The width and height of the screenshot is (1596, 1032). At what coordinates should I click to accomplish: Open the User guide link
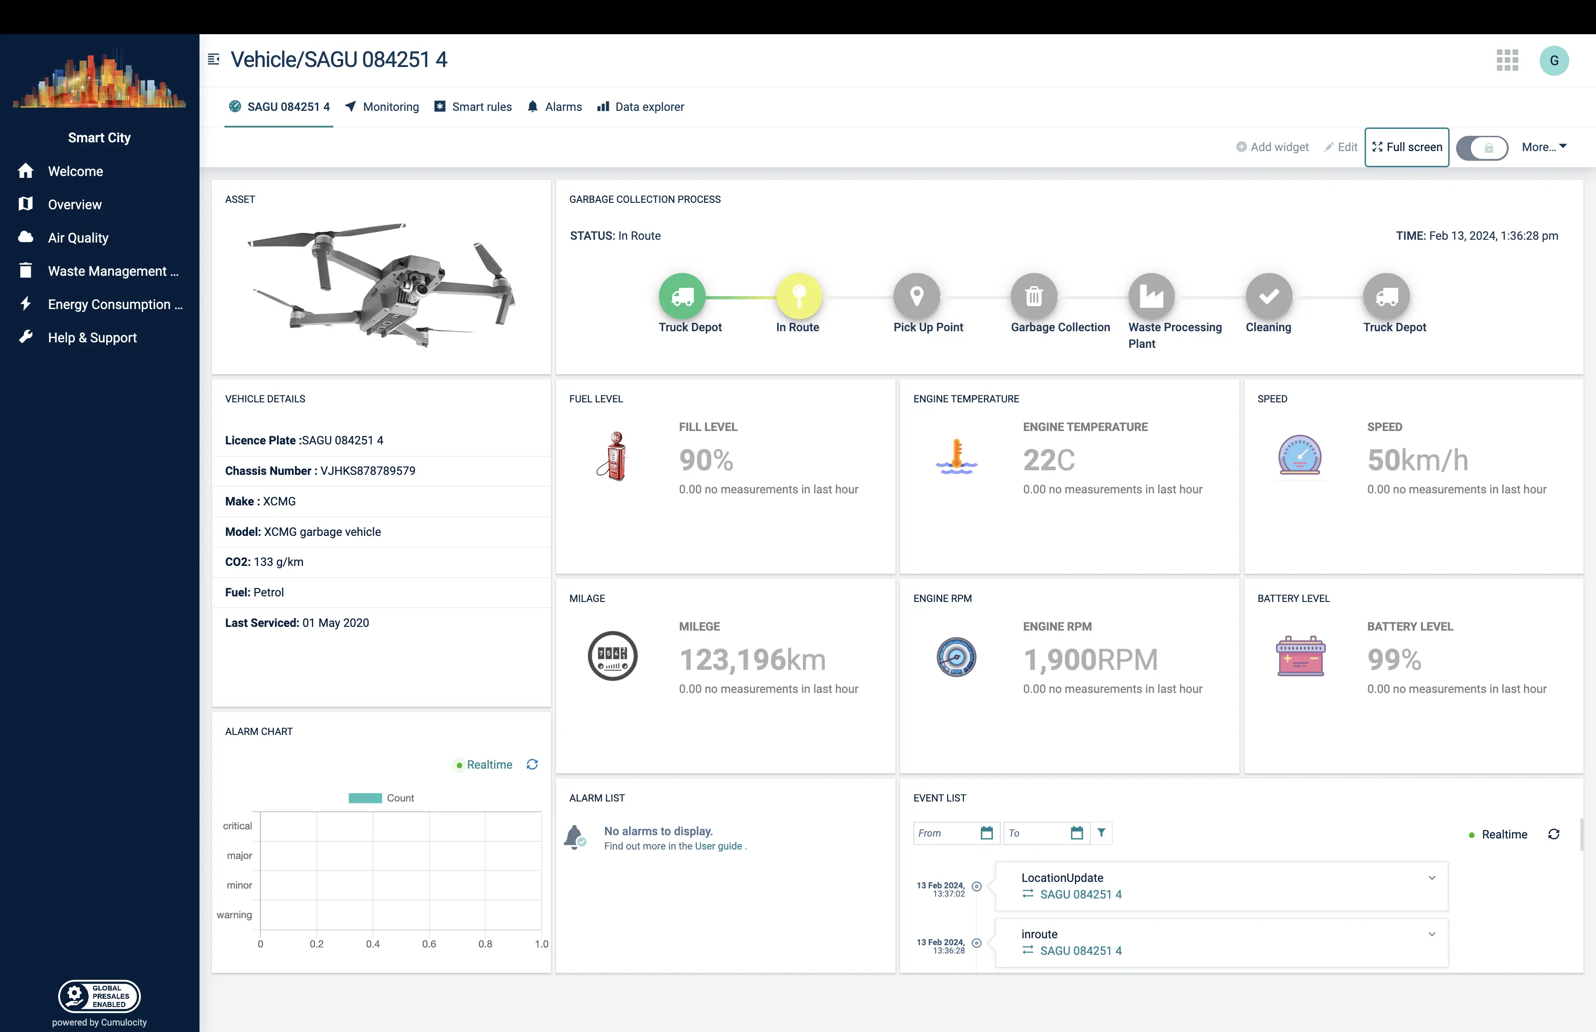coord(718,846)
